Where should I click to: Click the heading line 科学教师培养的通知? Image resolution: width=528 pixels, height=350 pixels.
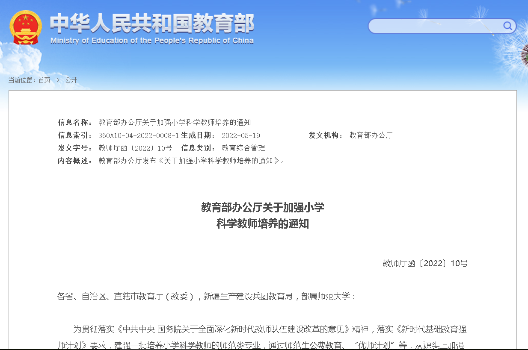pyautogui.click(x=263, y=224)
